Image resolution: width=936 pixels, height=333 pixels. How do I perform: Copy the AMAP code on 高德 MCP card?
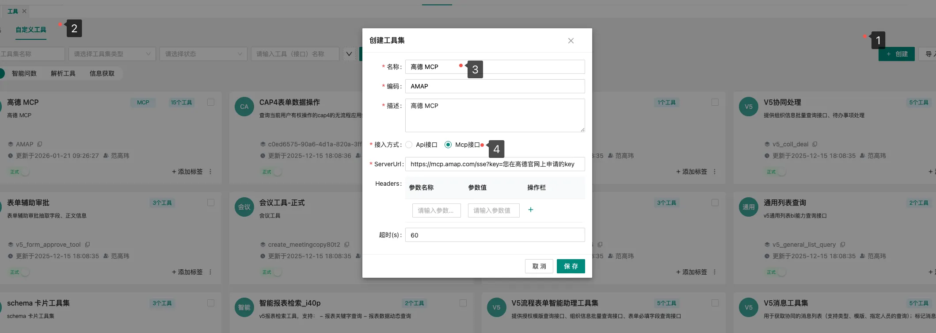40,144
